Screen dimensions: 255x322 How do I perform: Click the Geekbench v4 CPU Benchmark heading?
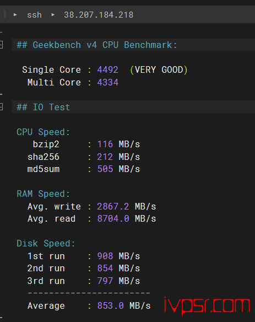coord(96,45)
